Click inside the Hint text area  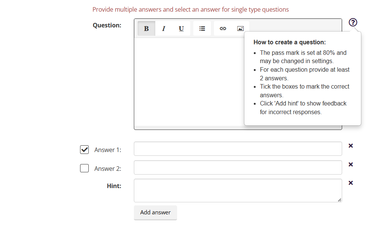point(238,190)
